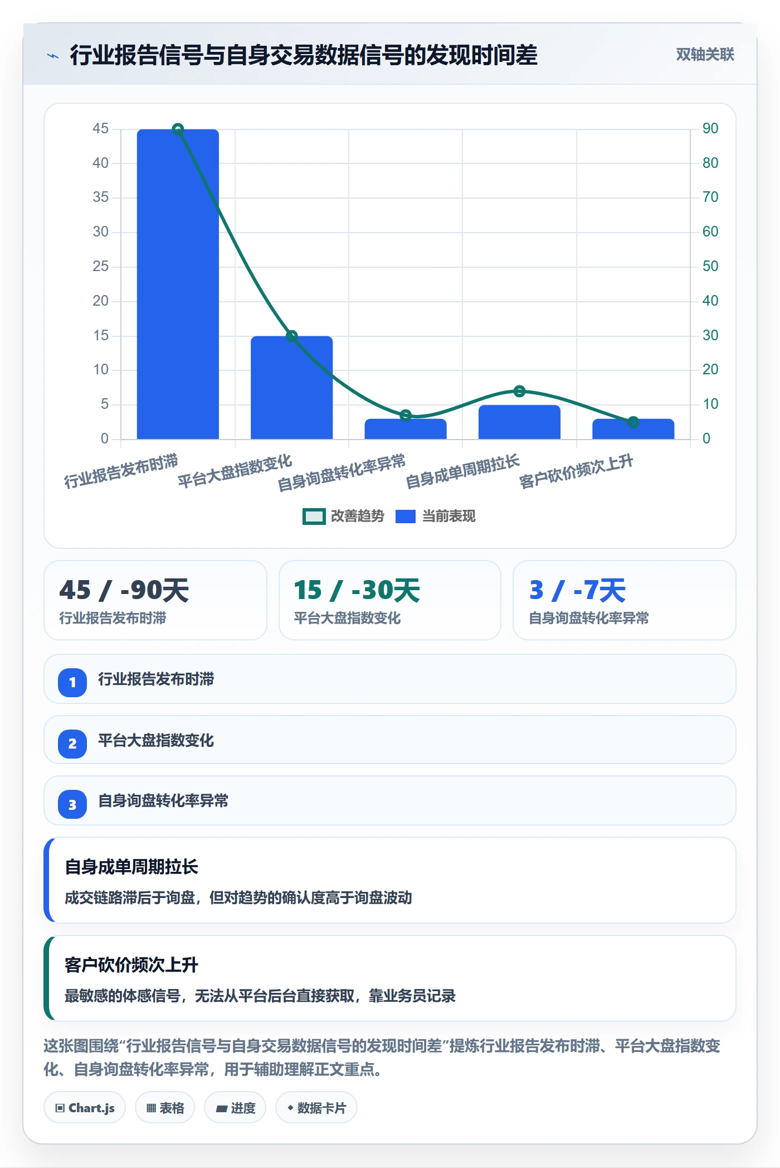Viewport: 780px width, 1168px height.
Task: Click list row text 平台大盘指数变化
Action: pos(156,741)
